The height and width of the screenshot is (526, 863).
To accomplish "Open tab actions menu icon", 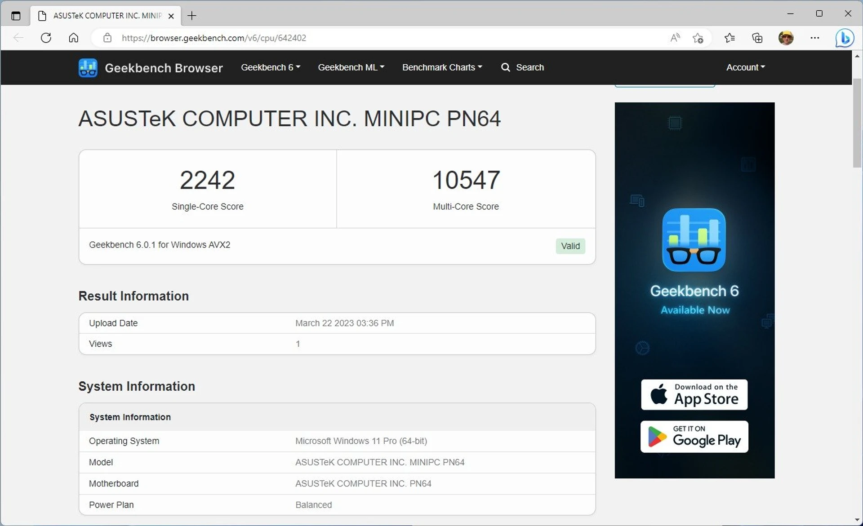I will 16,16.
